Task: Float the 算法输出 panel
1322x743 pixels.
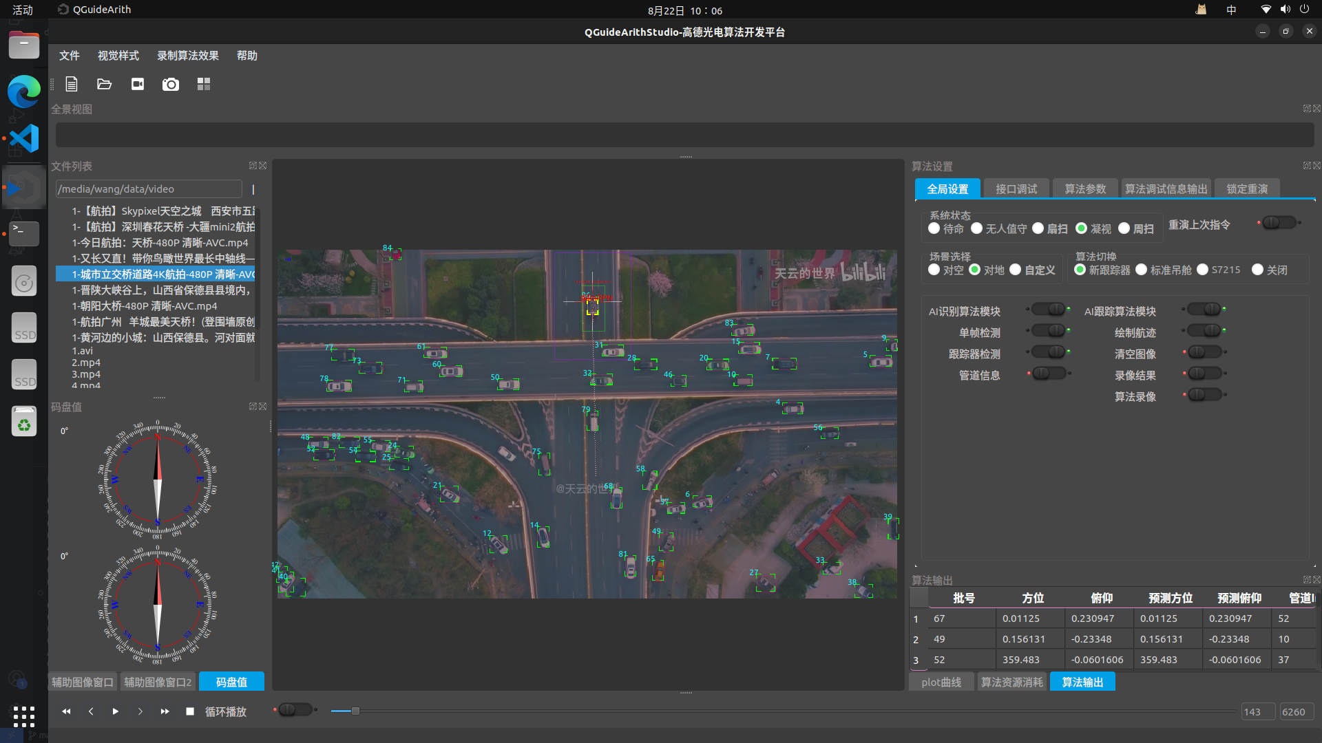Action: click(x=1306, y=580)
